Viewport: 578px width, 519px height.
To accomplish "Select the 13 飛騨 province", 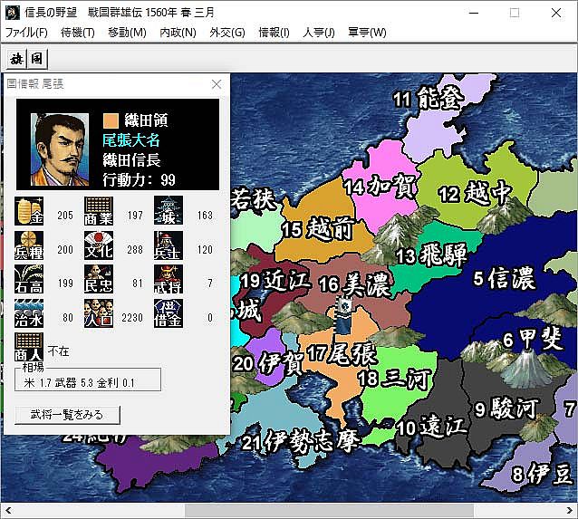I will click(x=431, y=255).
